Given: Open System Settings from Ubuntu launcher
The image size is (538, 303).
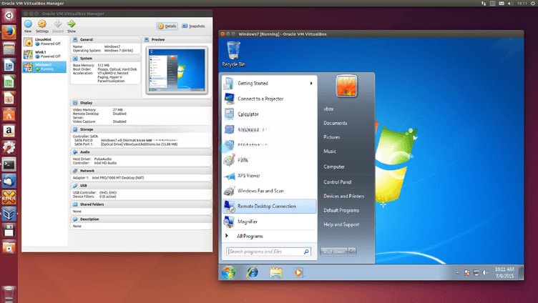Looking at the screenshot, I should (x=9, y=148).
